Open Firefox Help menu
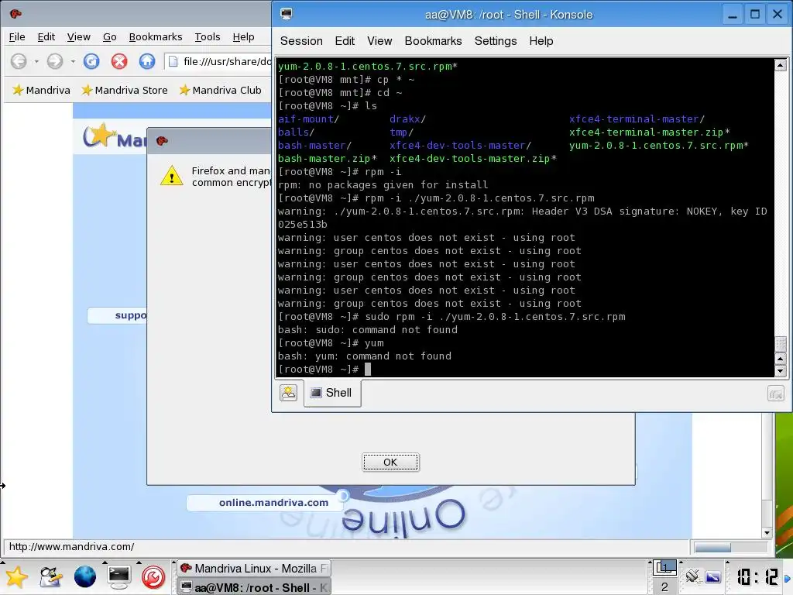 click(x=243, y=37)
